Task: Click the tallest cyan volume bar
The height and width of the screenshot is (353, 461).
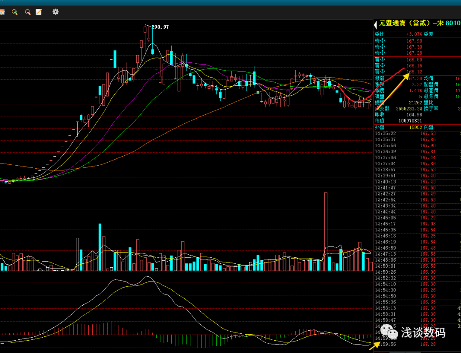Action: coord(100,247)
